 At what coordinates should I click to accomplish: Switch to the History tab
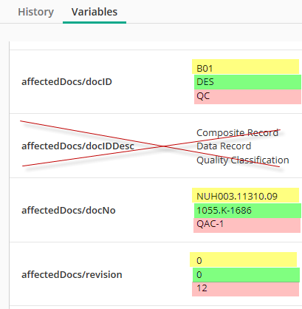point(35,12)
